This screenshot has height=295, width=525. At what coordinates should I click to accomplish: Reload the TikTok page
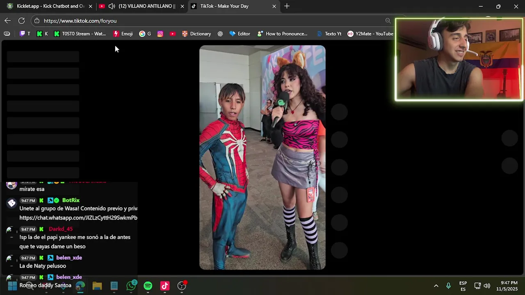[x=21, y=20]
